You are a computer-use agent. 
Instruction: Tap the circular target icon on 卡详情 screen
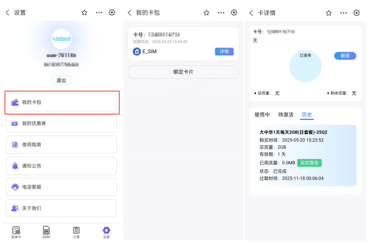click(356, 12)
